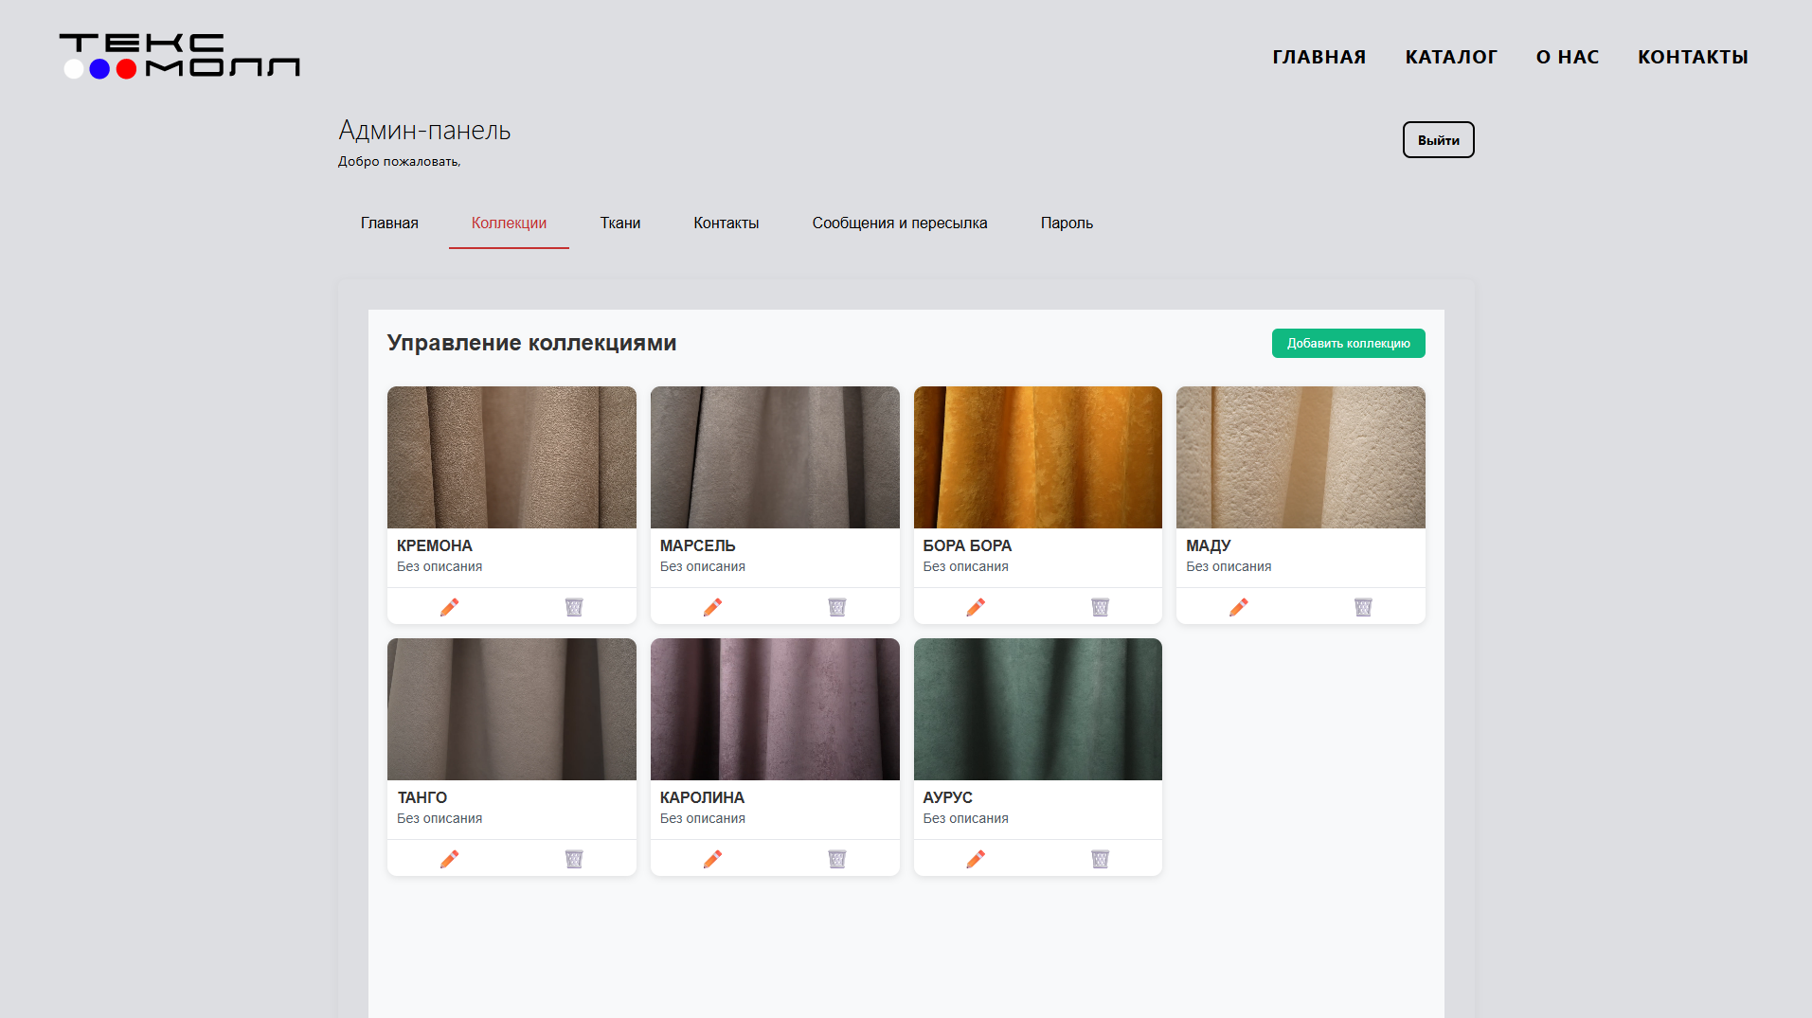Select the БОРА БОРА title text

[x=967, y=545]
